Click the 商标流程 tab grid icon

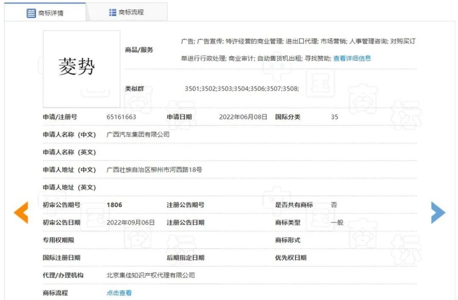112,12
